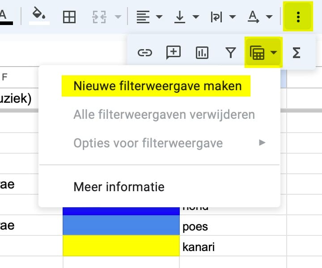Click the yellow colored cell next to kanari
This screenshot has height=268, width=322.
click(x=121, y=247)
